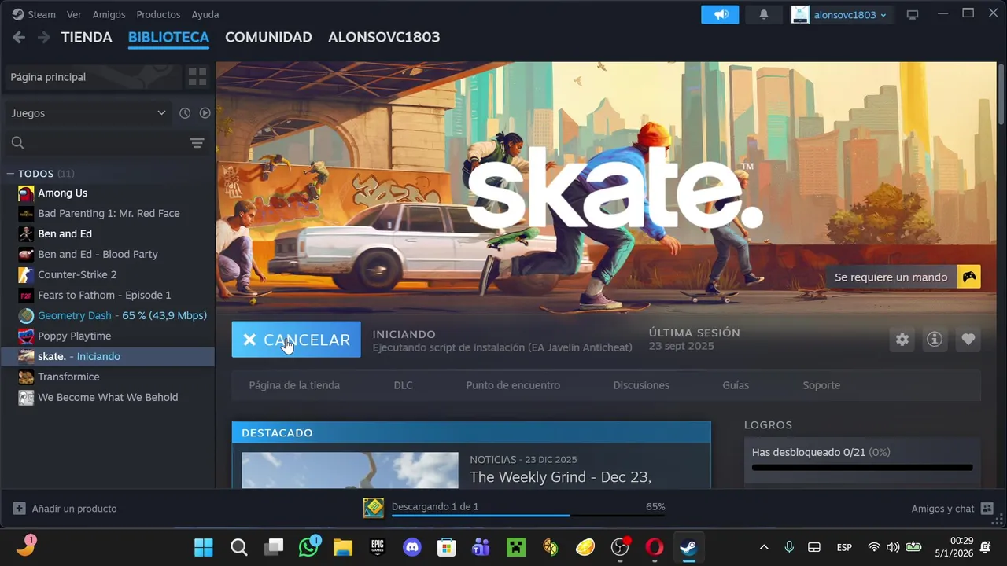Open skate. settings gear icon
The width and height of the screenshot is (1007, 566).
tap(902, 340)
